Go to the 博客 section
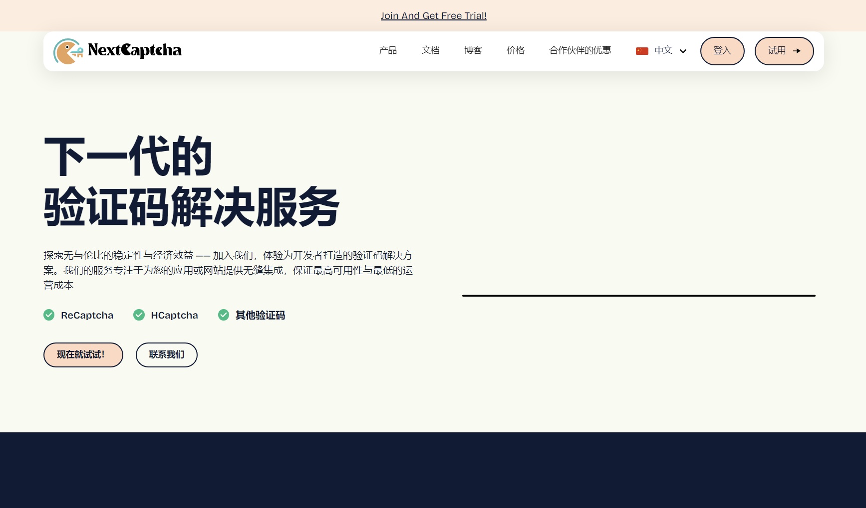 pos(473,50)
